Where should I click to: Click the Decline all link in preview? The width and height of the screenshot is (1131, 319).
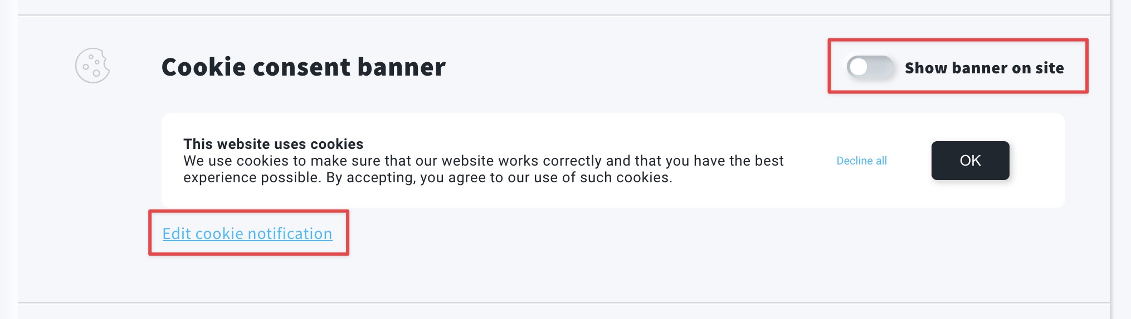861,161
